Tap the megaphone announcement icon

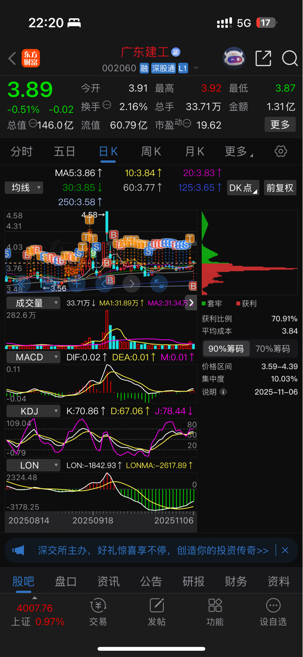point(18,550)
